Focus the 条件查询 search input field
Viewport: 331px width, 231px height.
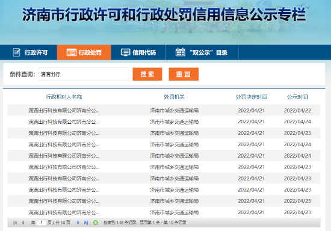pos(84,74)
